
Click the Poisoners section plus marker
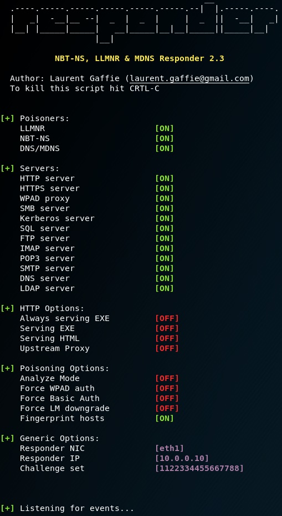[x=8, y=118]
